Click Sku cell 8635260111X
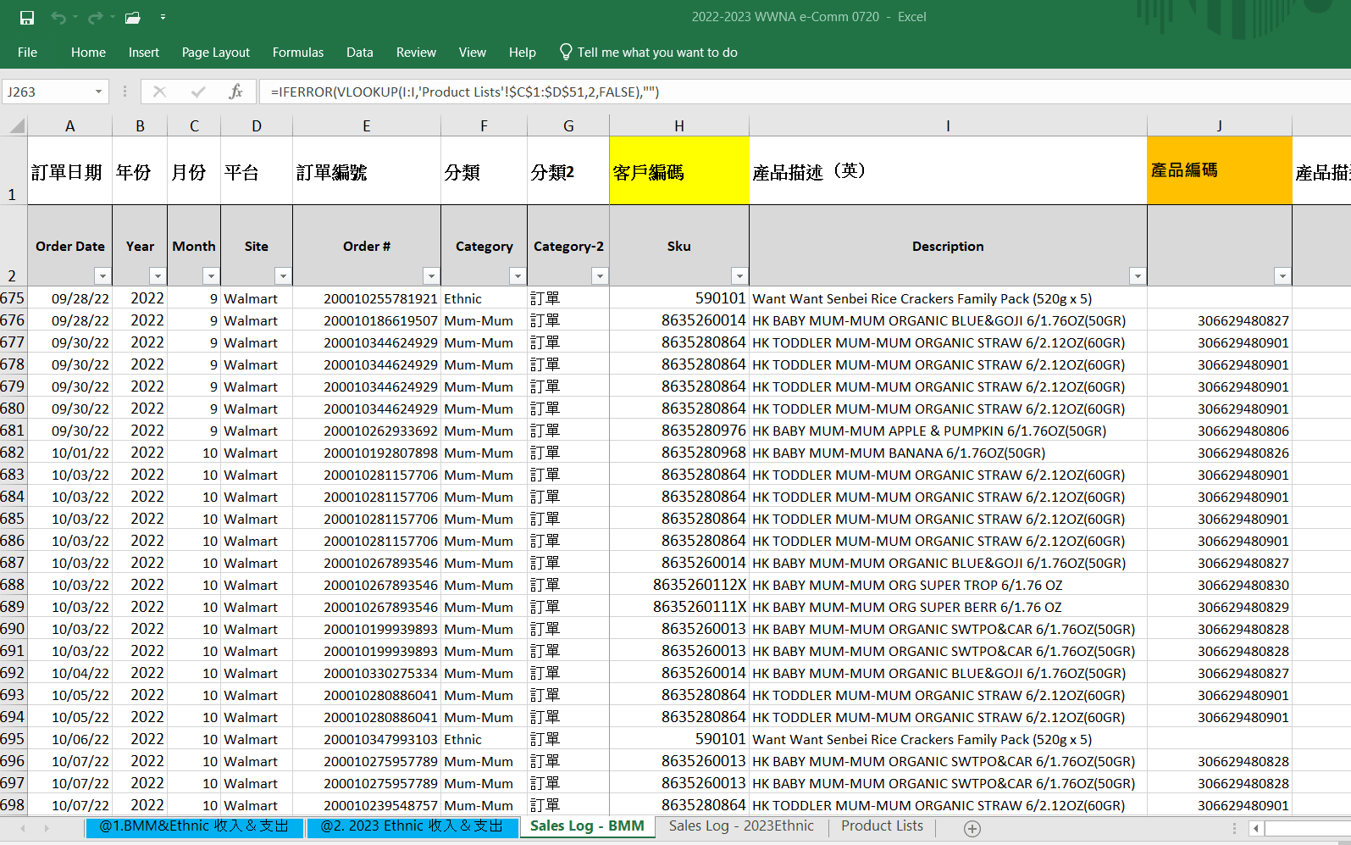This screenshot has width=1351, height=845. click(x=679, y=607)
